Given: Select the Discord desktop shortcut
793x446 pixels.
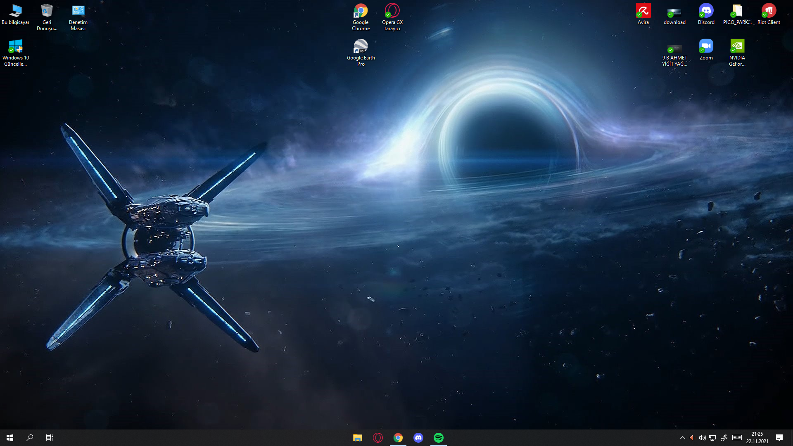Looking at the screenshot, I should coord(706,11).
